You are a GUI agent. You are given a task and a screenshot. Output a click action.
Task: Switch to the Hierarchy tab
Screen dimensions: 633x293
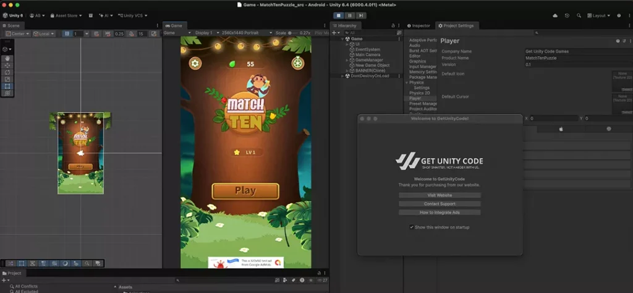(x=345, y=25)
